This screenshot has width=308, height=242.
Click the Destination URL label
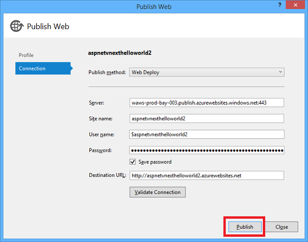coord(107,175)
